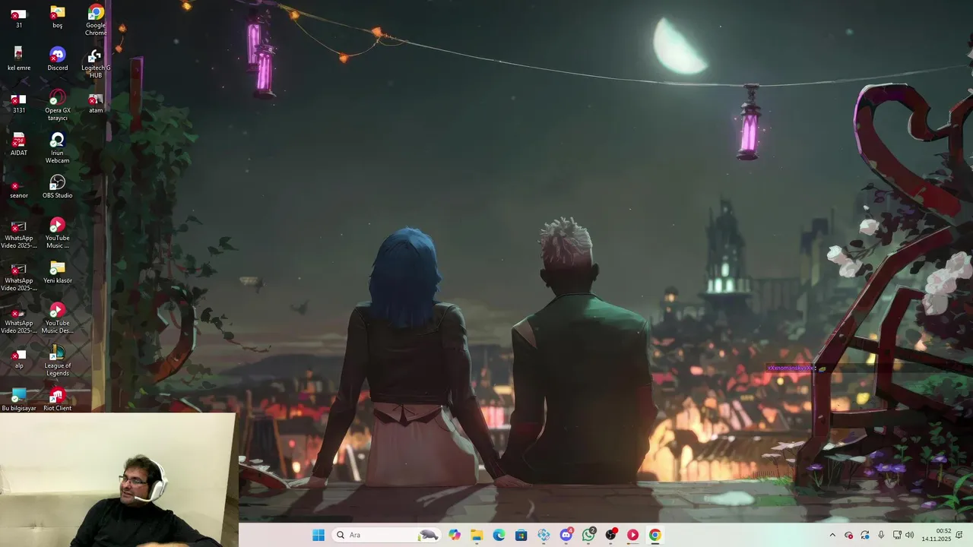Open the Windows Start menu
Image resolution: width=973 pixels, height=547 pixels.
(x=319, y=535)
